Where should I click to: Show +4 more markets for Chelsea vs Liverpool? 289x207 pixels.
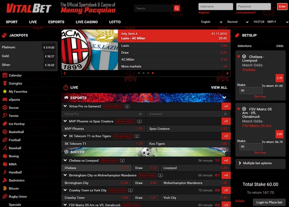pyautogui.click(x=226, y=161)
